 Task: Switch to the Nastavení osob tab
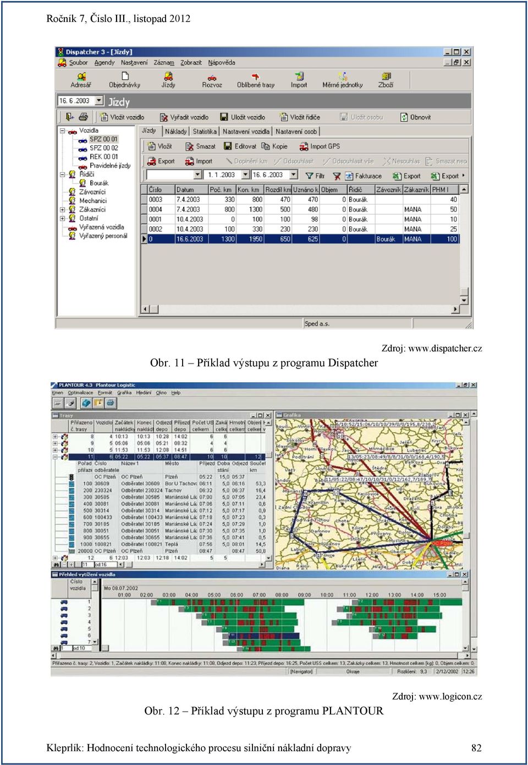click(x=296, y=132)
